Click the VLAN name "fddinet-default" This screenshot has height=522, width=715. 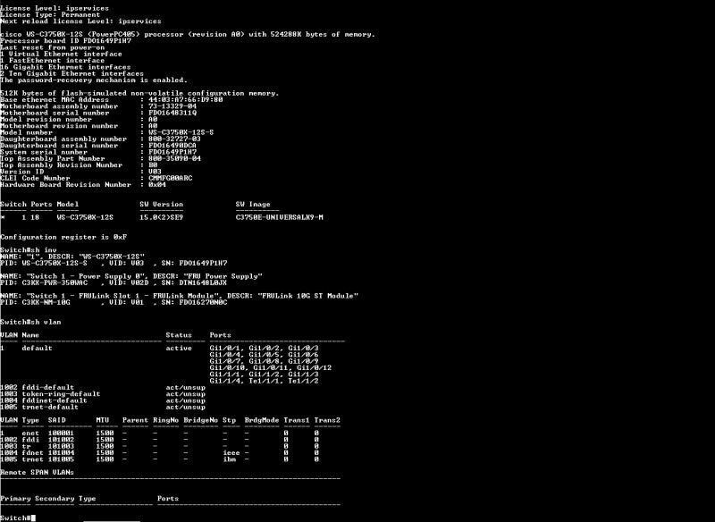pos(55,400)
